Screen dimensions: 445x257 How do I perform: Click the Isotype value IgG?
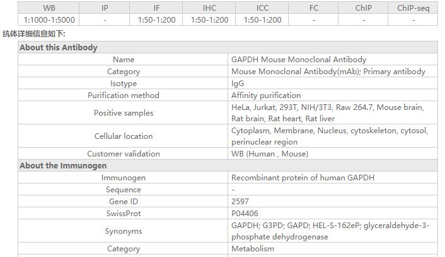click(238, 84)
